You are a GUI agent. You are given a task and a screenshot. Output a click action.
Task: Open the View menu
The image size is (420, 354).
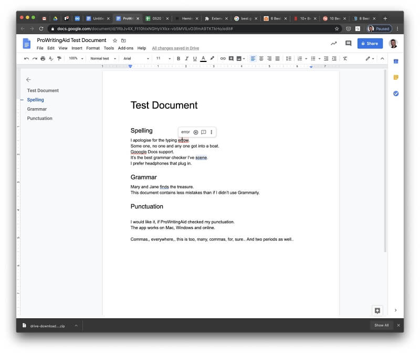click(63, 48)
